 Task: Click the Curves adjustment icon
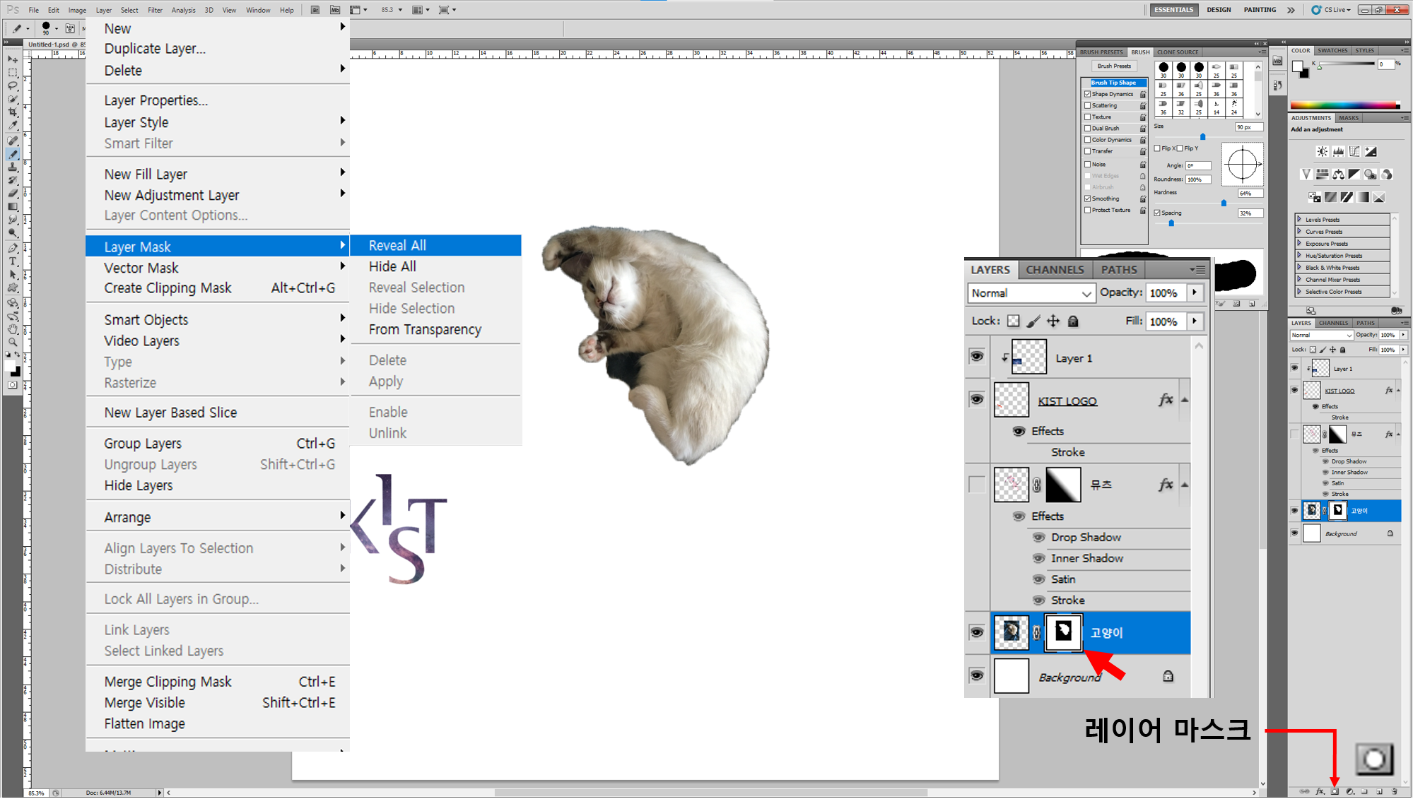click(1354, 151)
